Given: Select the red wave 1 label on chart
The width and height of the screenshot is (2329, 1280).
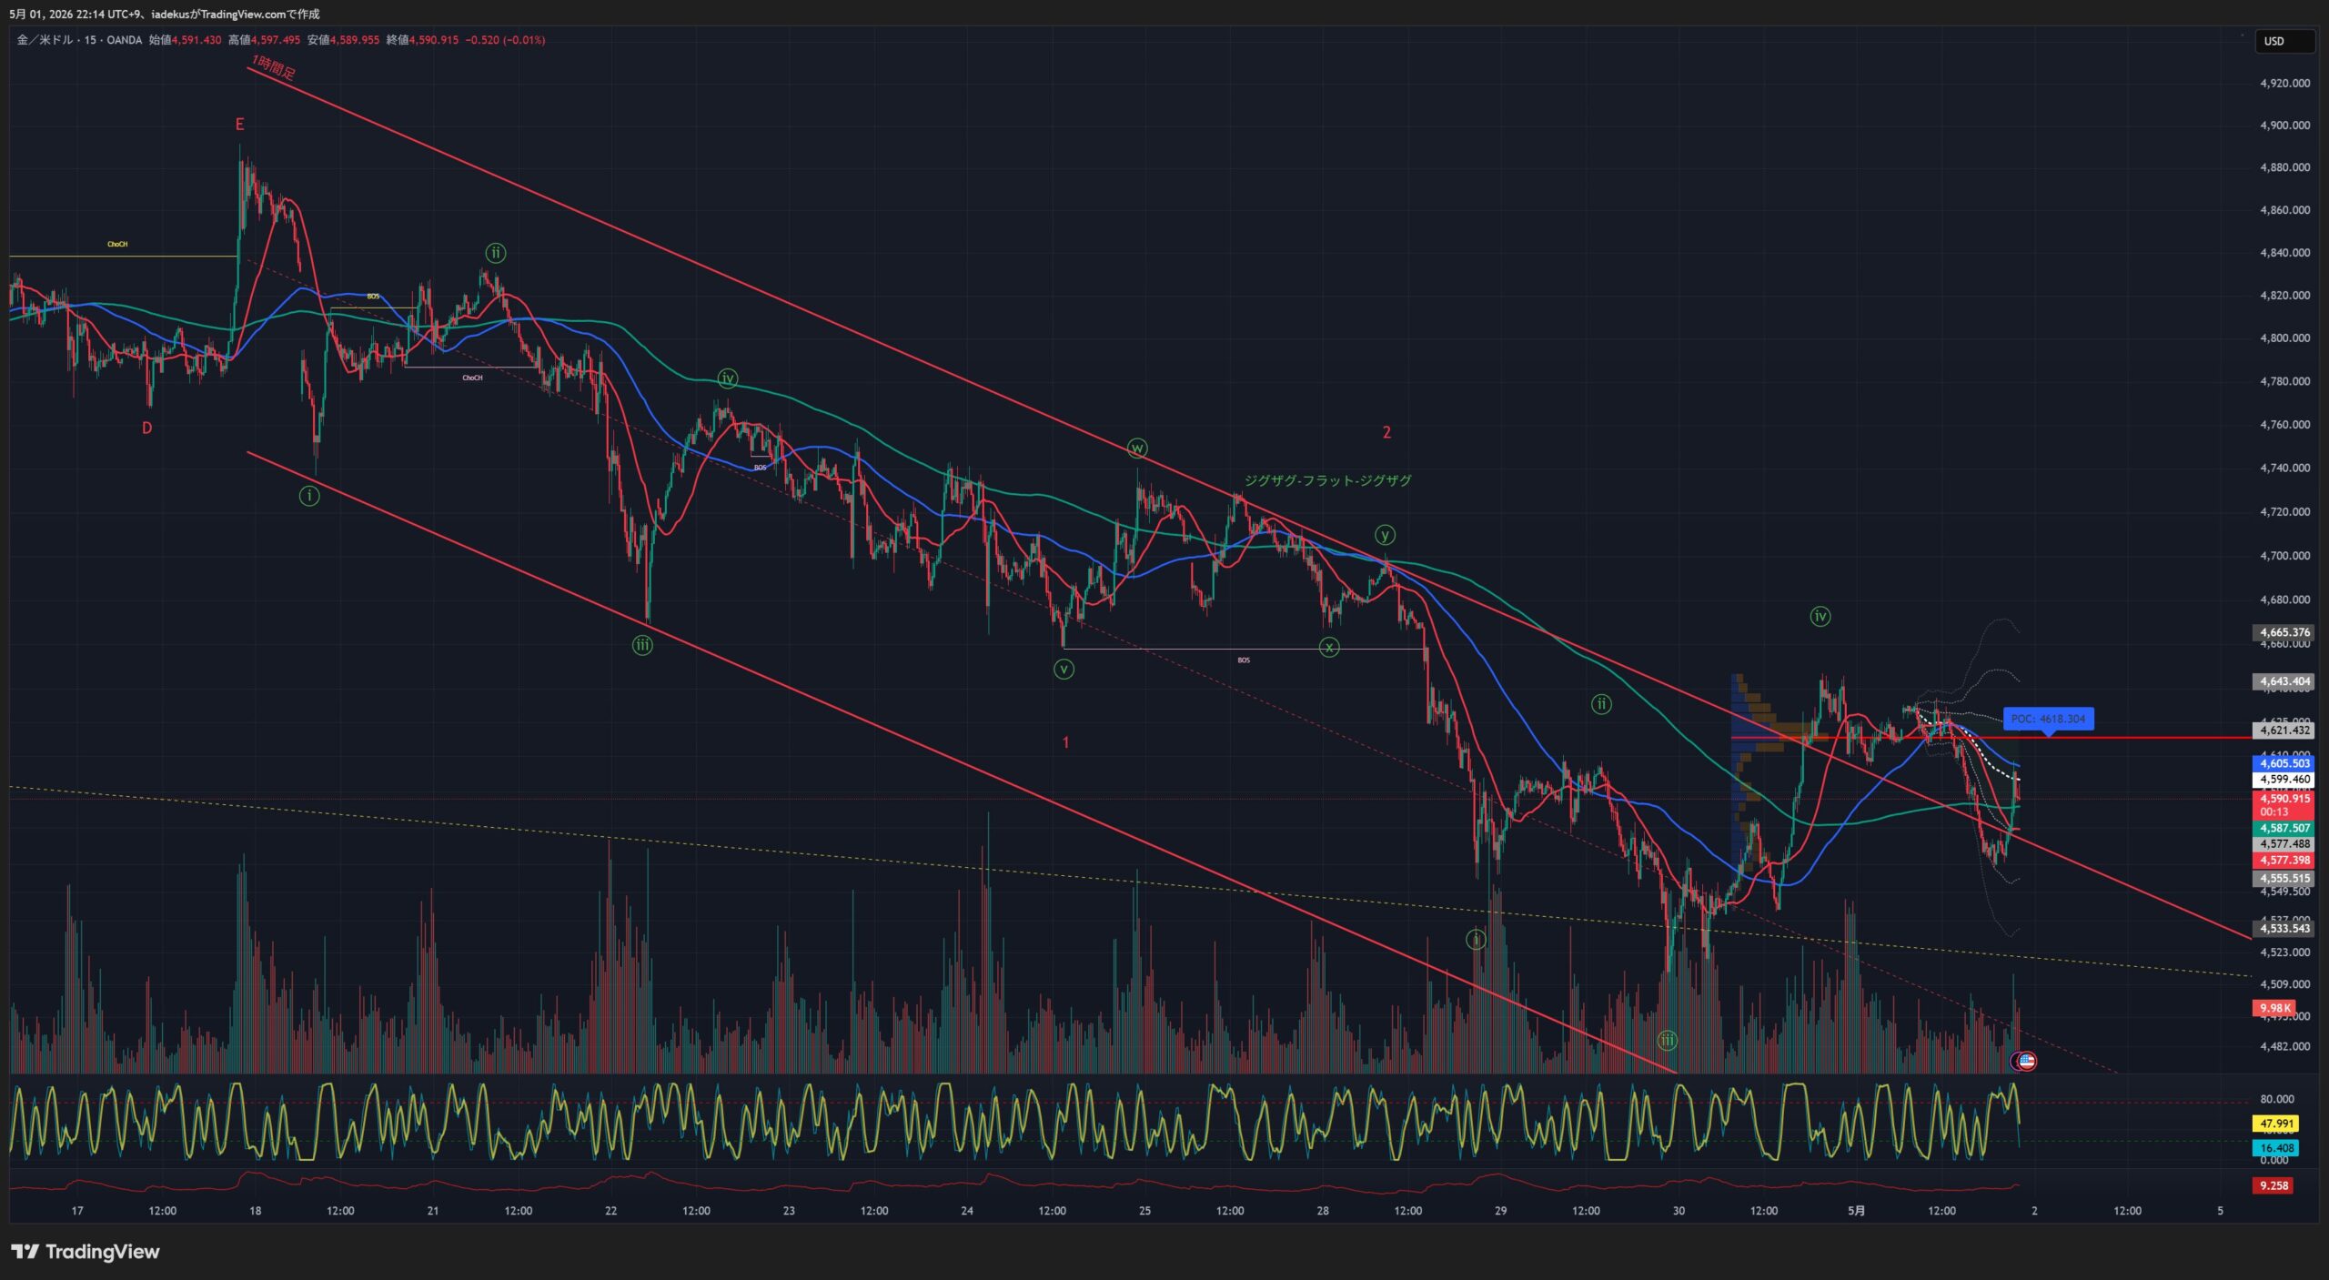Looking at the screenshot, I should pyautogui.click(x=1066, y=742).
